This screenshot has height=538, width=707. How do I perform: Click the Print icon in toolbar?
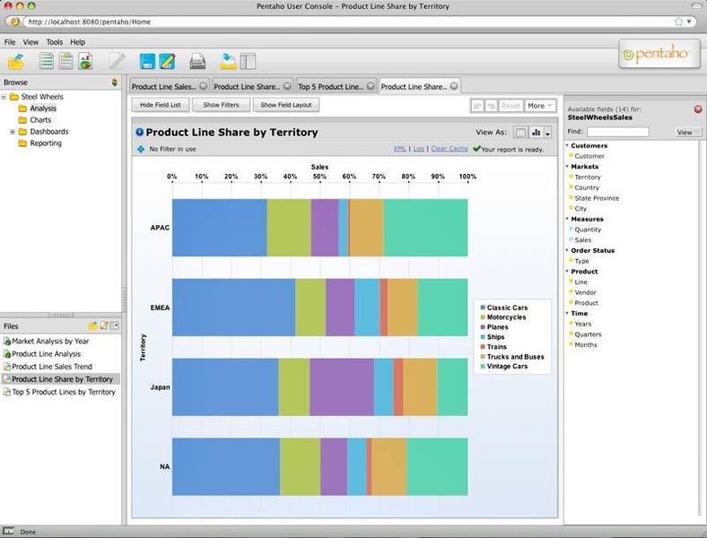click(197, 61)
